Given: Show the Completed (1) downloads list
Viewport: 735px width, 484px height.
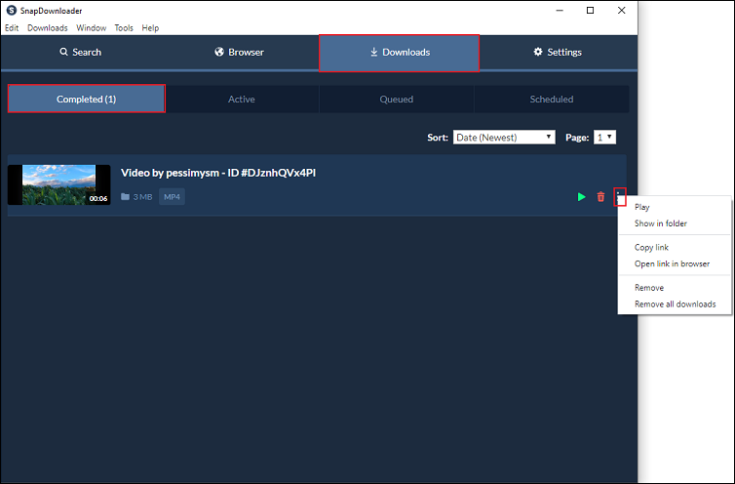Looking at the screenshot, I should coord(86,99).
